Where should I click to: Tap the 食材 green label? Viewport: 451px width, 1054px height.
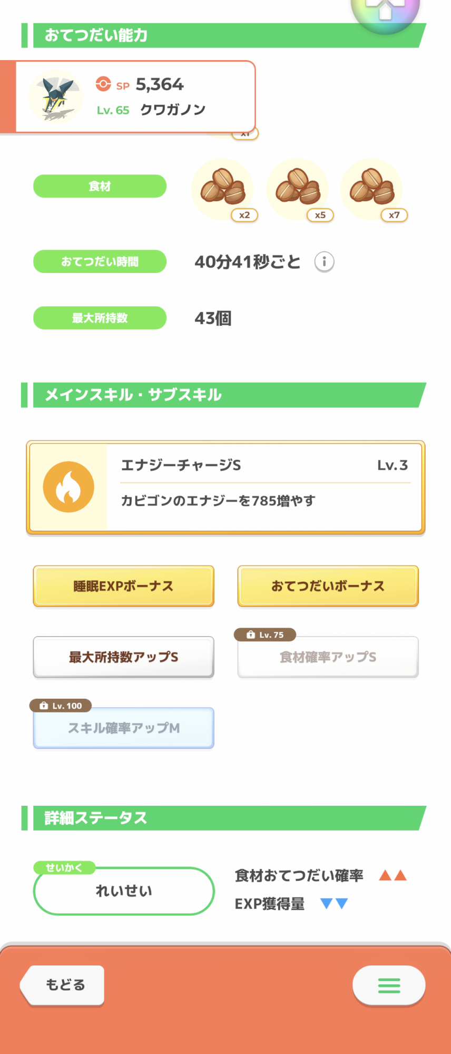pyautogui.click(x=100, y=186)
